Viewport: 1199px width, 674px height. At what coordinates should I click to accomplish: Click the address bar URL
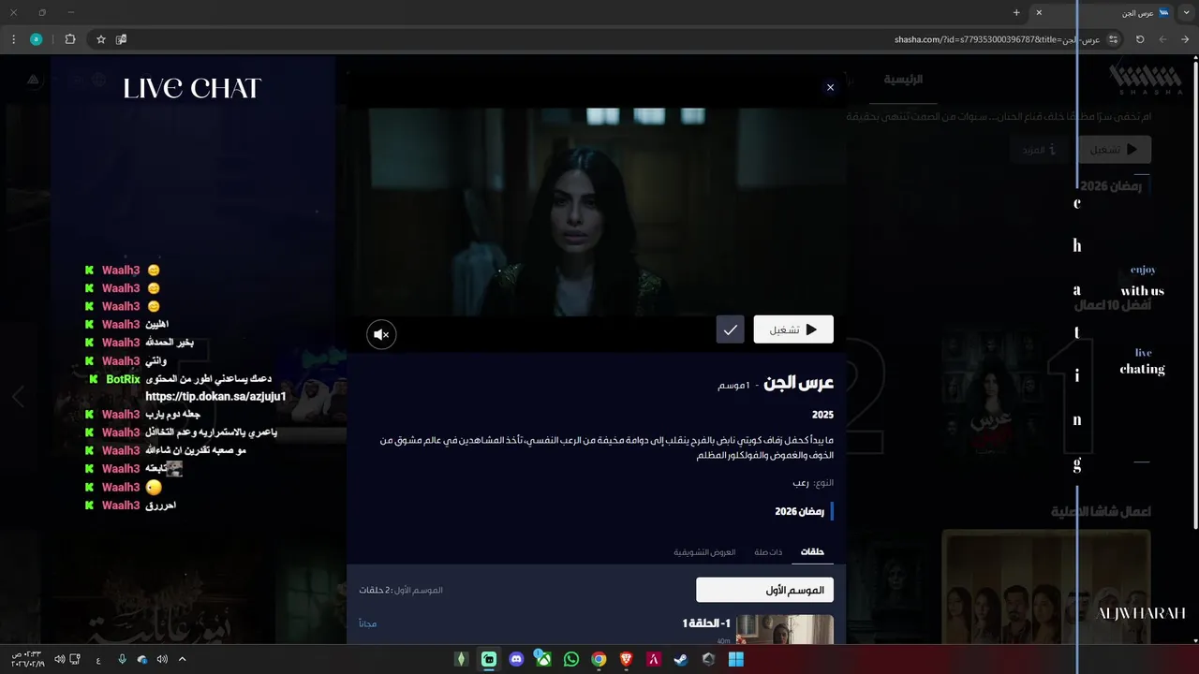(x=997, y=39)
